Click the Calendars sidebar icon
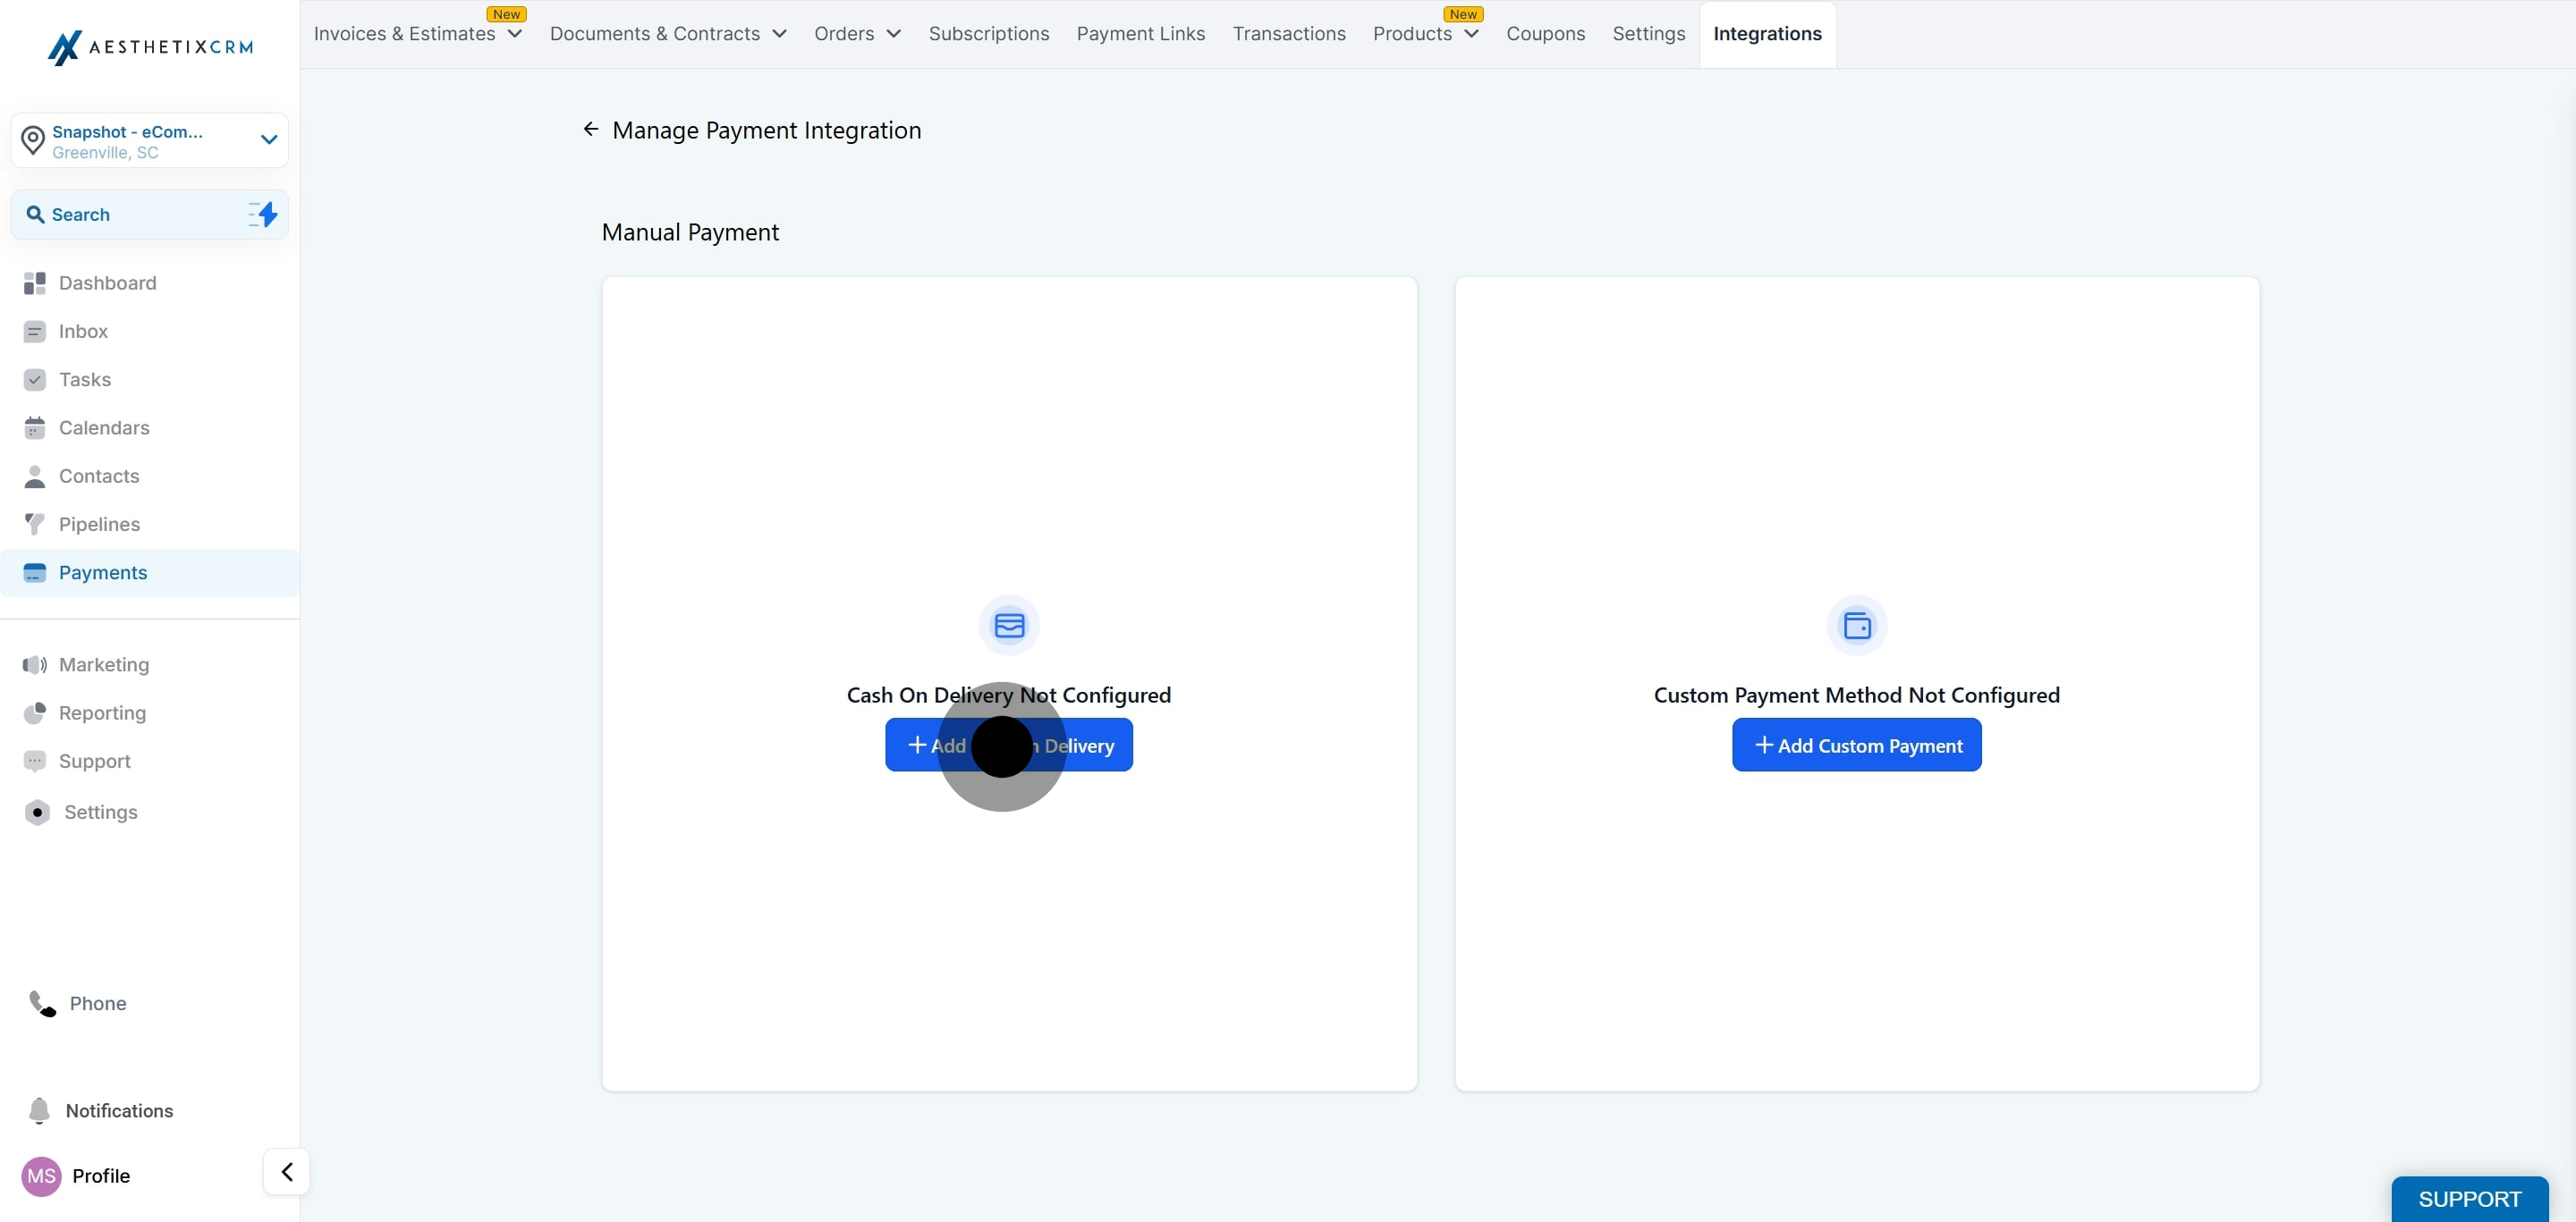Image resolution: width=2576 pixels, height=1222 pixels. [x=35, y=427]
